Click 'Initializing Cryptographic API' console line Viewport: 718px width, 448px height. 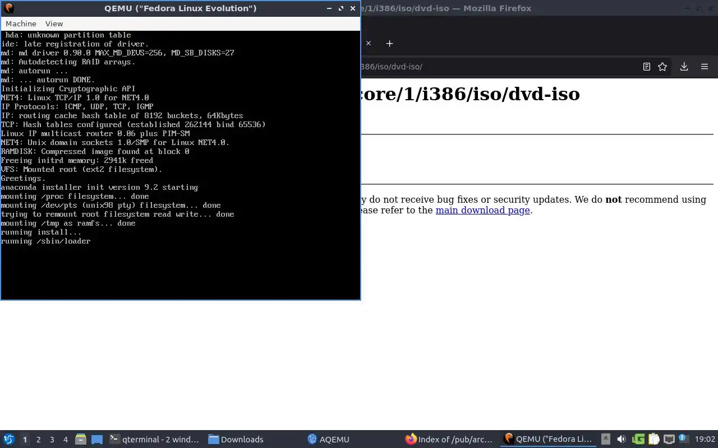68,89
